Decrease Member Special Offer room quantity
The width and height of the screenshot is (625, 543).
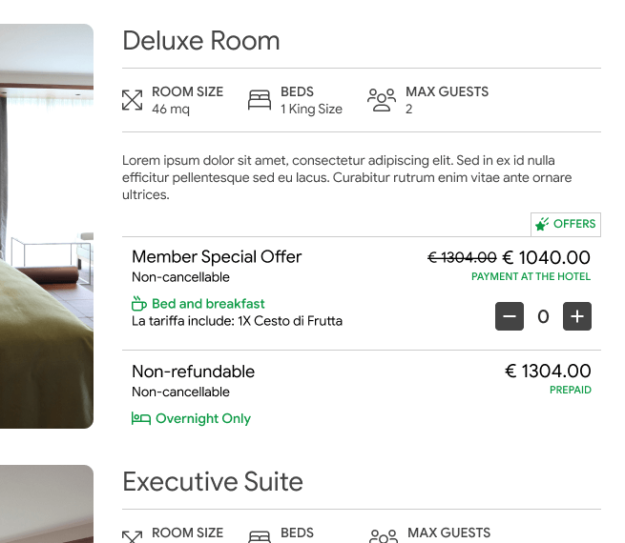[510, 317]
